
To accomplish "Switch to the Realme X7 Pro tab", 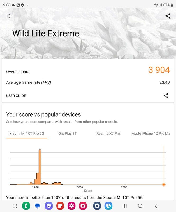I will (108, 134).
